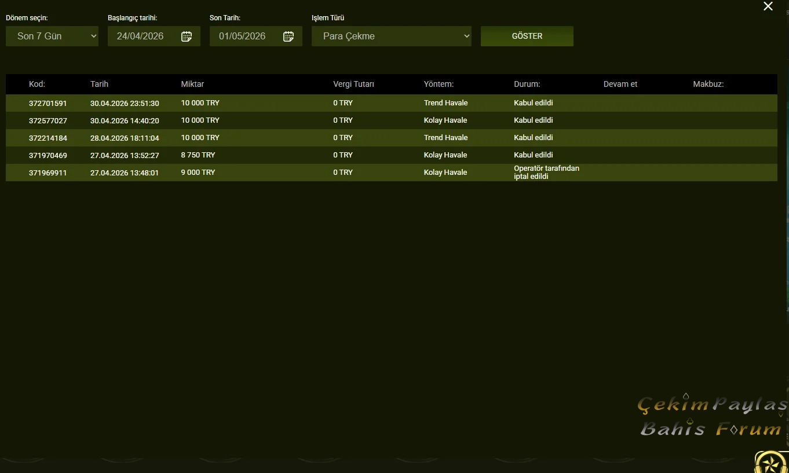Screen dimensions: 789x473
Task: Select transaction row with code 372214184
Action: (x=392, y=138)
